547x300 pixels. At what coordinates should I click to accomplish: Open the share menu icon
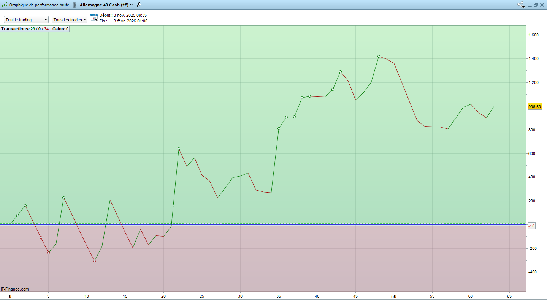pos(521,5)
